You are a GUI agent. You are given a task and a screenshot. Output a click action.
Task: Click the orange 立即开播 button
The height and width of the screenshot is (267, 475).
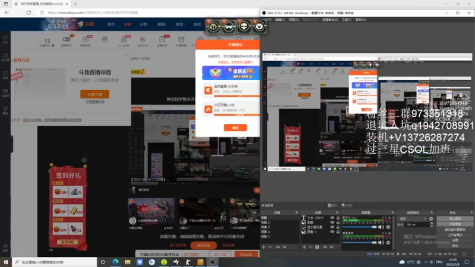[x=95, y=94]
